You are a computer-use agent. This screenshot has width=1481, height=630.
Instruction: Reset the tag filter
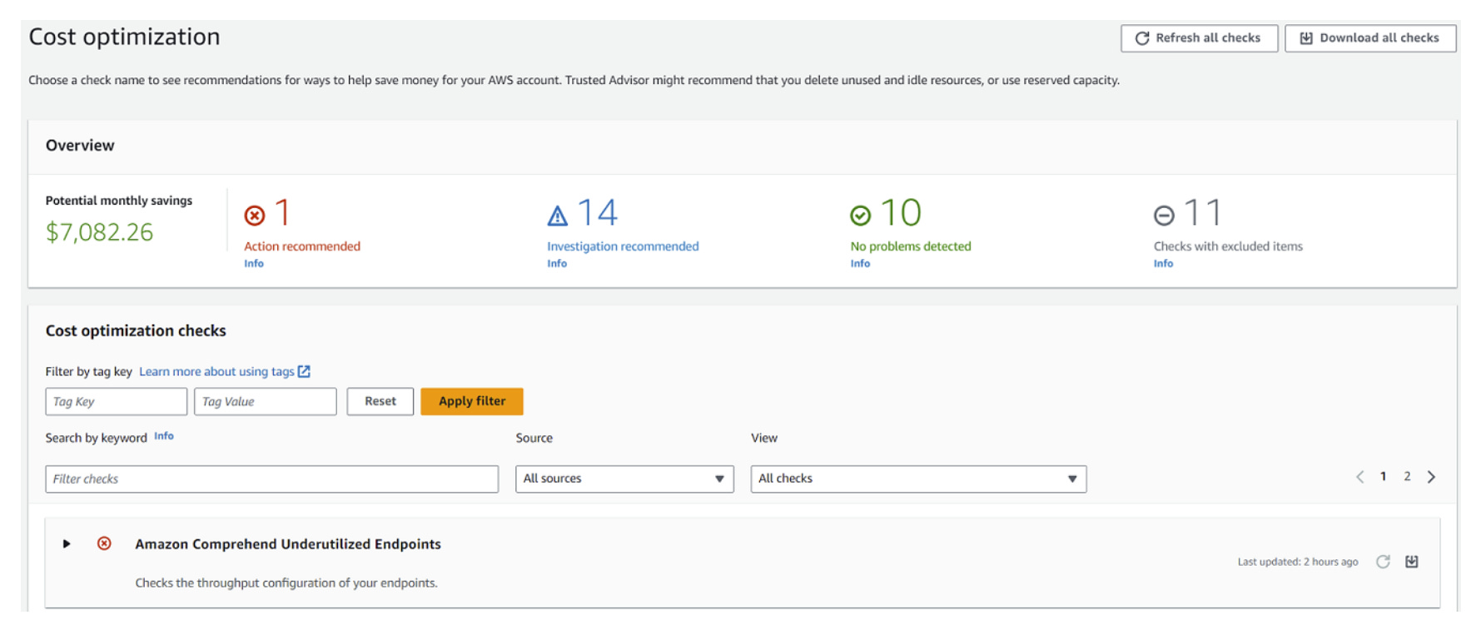pos(380,401)
